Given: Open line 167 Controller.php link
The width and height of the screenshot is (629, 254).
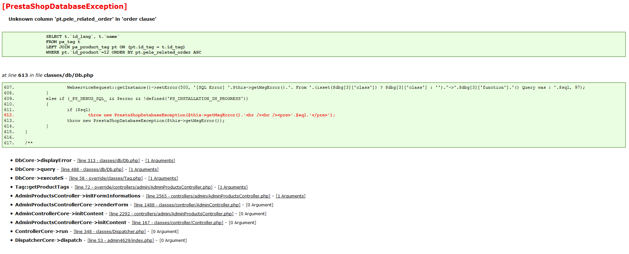Looking at the screenshot, I should [x=178, y=222].
